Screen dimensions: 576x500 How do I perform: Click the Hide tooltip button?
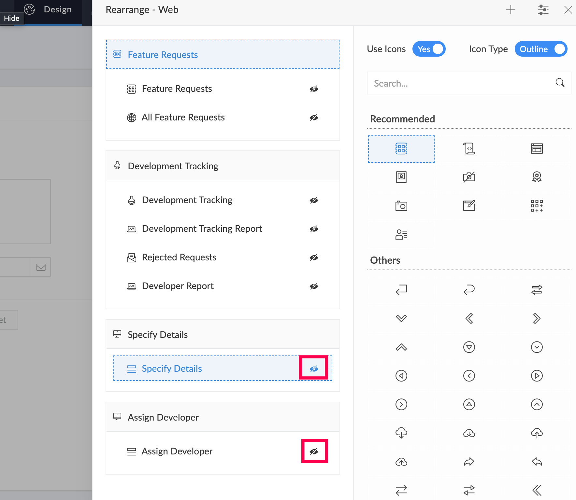(12, 18)
